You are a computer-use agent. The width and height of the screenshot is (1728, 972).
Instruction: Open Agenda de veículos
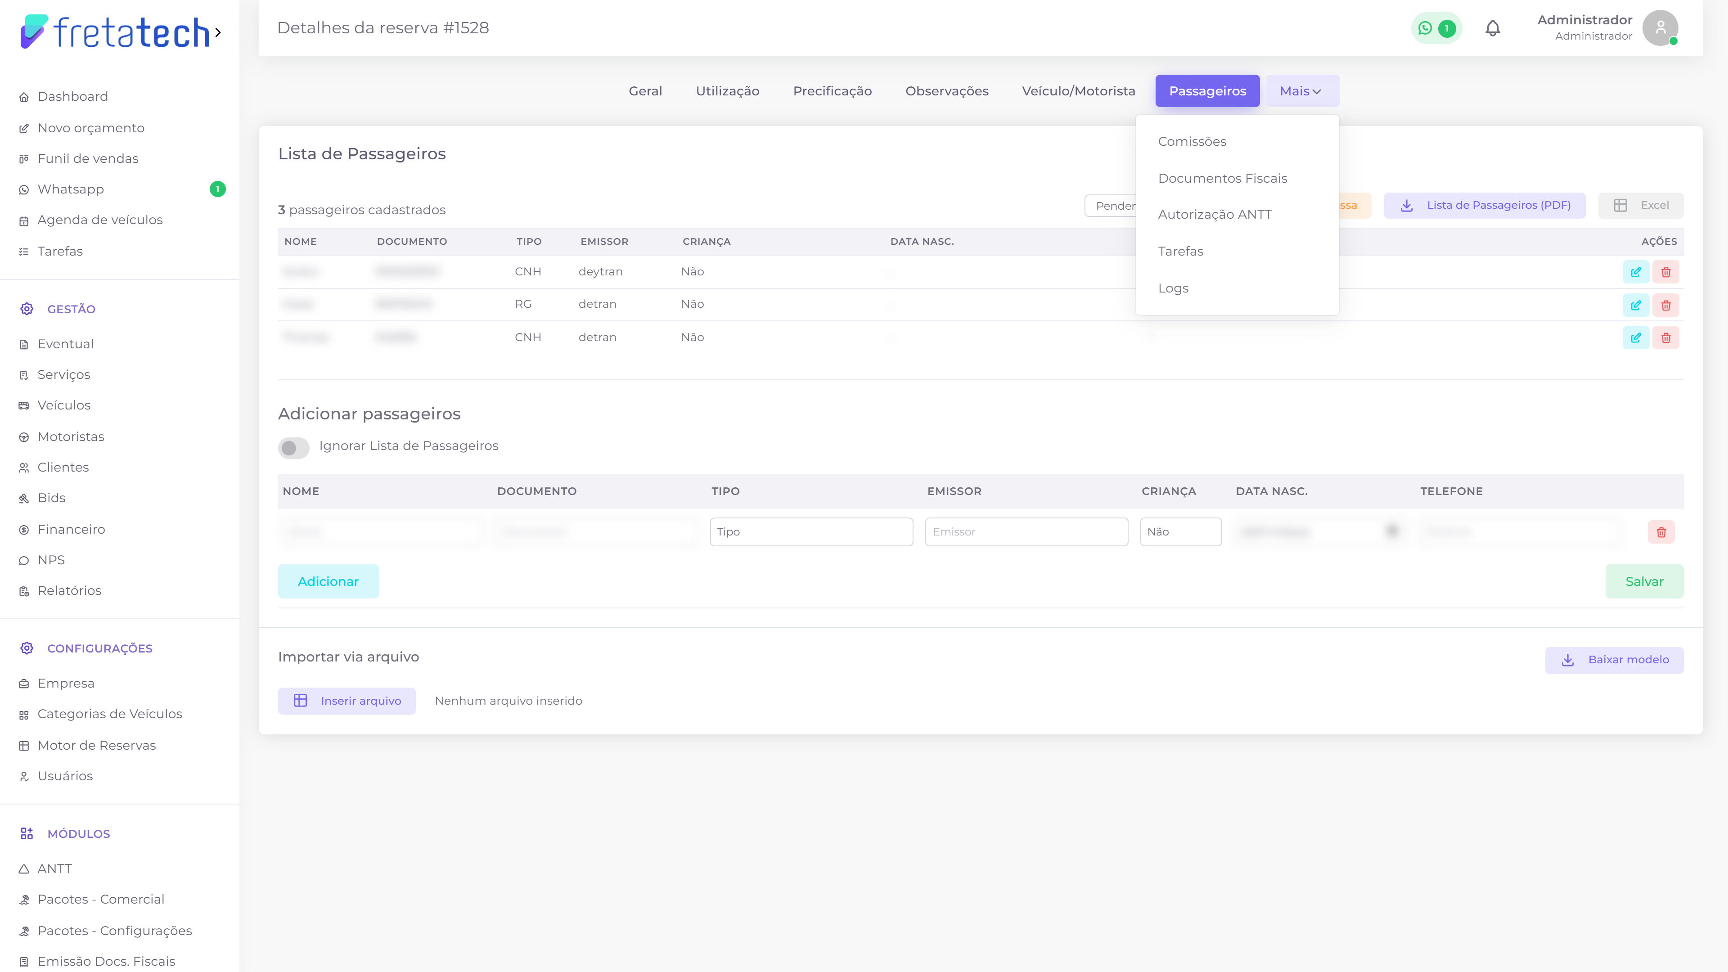(x=100, y=220)
